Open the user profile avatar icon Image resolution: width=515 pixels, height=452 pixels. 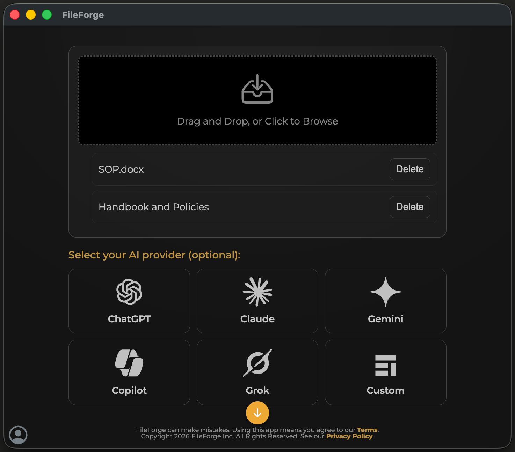pyautogui.click(x=18, y=435)
